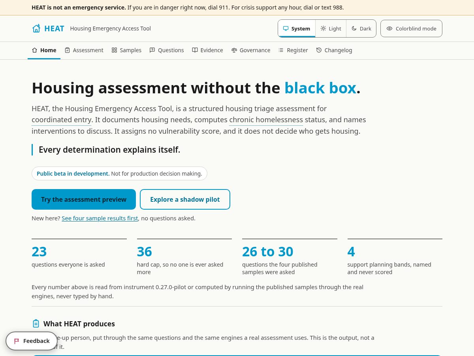Click the Assessment clipboard-check icon

tap(67, 50)
